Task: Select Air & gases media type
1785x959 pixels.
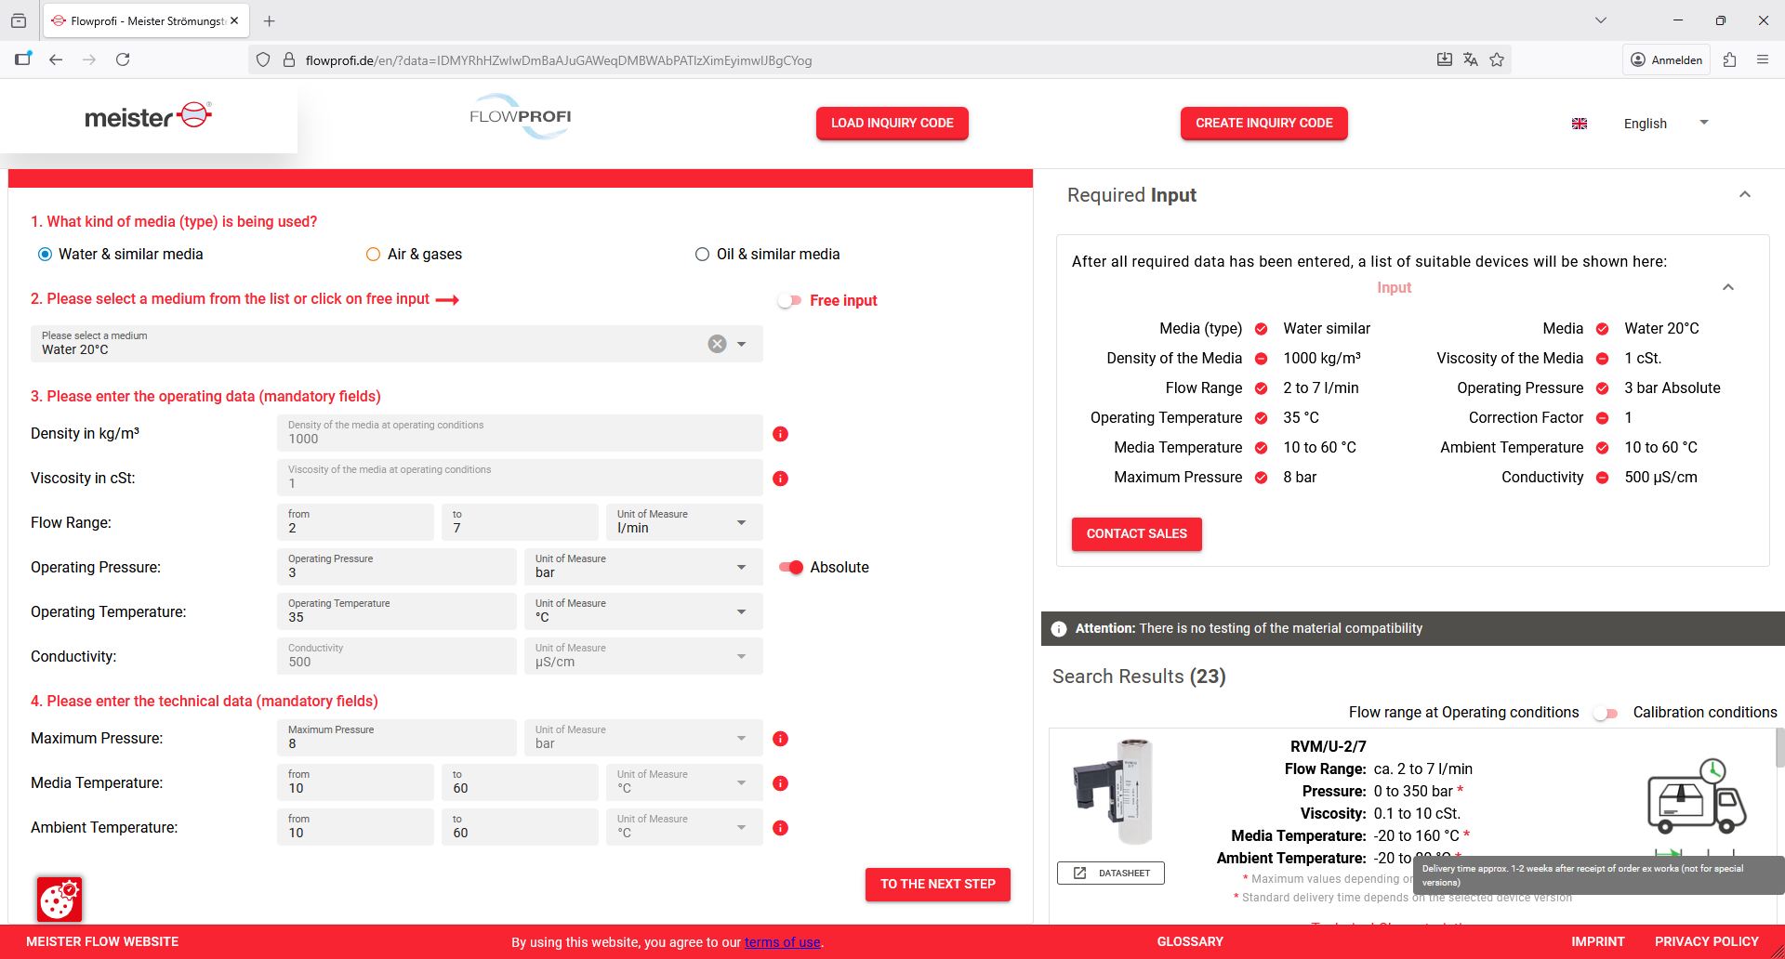Action: tap(373, 255)
